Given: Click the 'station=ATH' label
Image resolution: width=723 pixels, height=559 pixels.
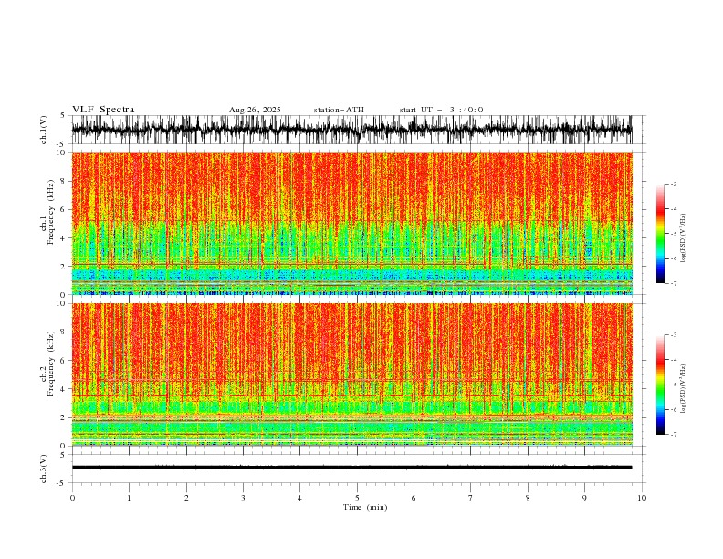Looking at the screenshot, I should [x=339, y=110].
